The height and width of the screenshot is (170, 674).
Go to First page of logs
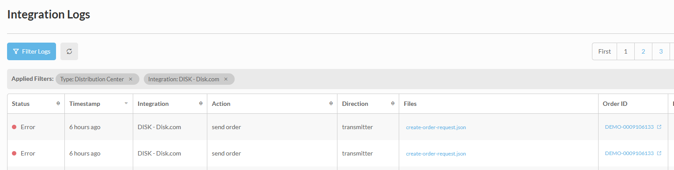[x=604, y=51]
